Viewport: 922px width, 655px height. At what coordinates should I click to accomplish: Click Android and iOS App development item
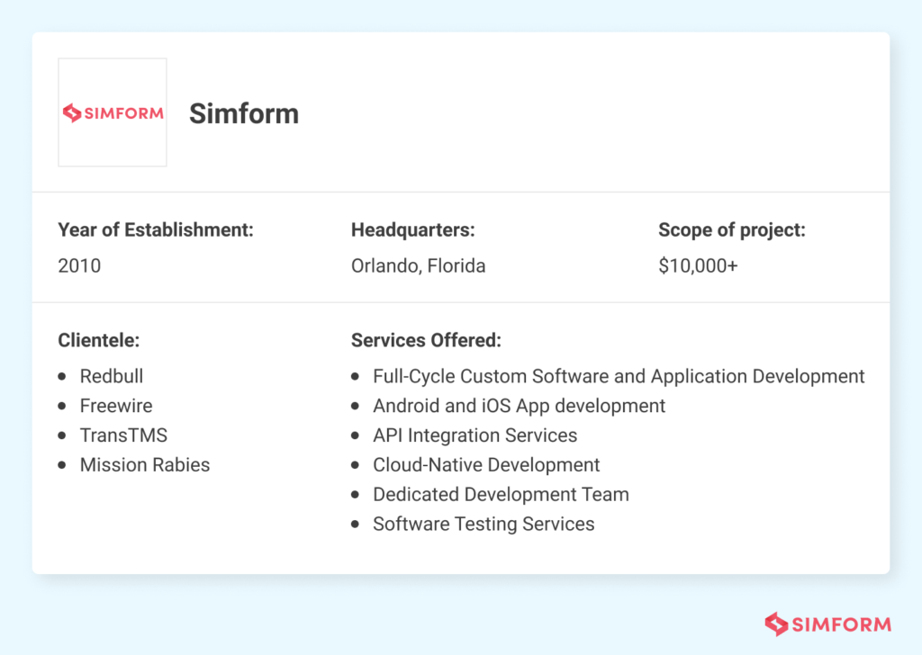[x=519, y=406]
